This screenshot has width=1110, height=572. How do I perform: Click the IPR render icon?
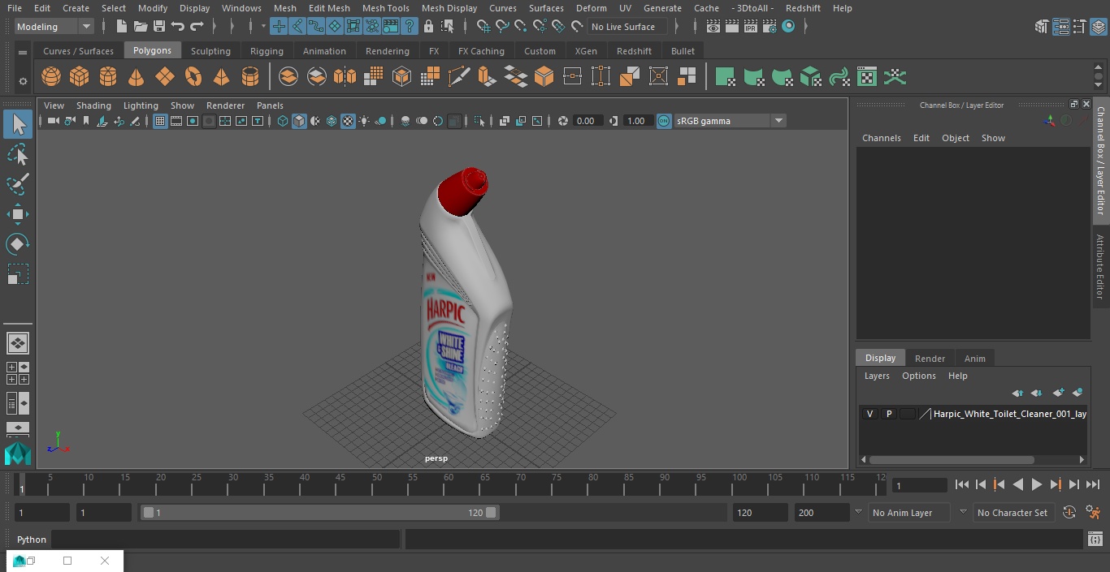750,27
